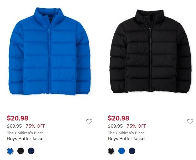
Task: Click The Children's Place brand under black jacket
Action: click(126, 133)
